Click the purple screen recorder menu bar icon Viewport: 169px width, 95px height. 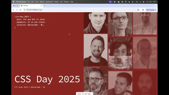tap(110, 2)
